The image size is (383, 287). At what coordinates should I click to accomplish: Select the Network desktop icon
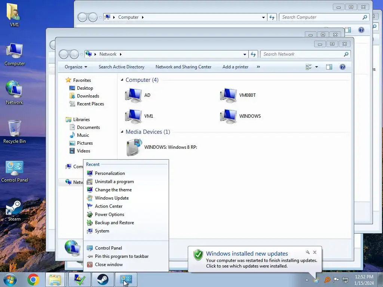15,93
